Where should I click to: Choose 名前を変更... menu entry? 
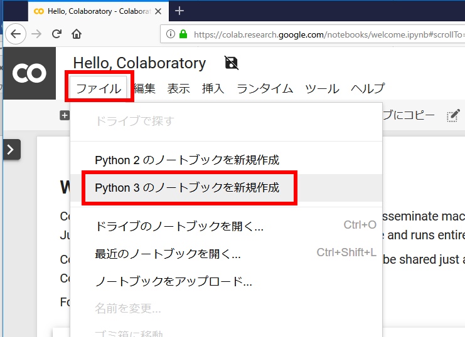[227, 309]
